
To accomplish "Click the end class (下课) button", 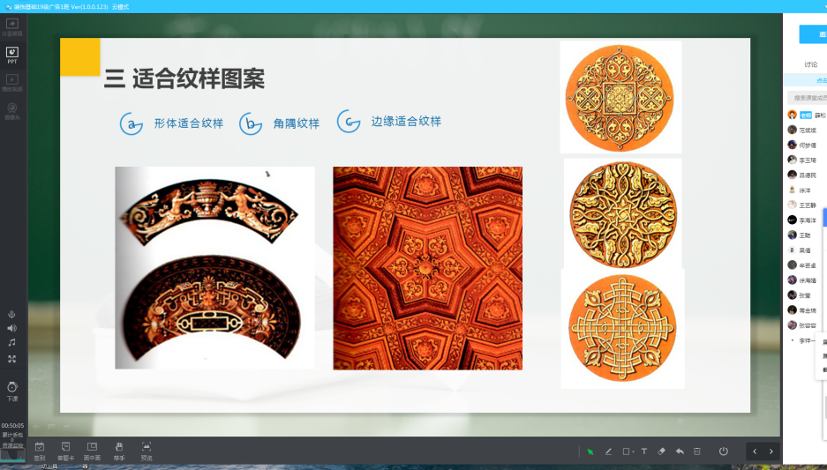I will pyautogui.click(x=12, y=392).
